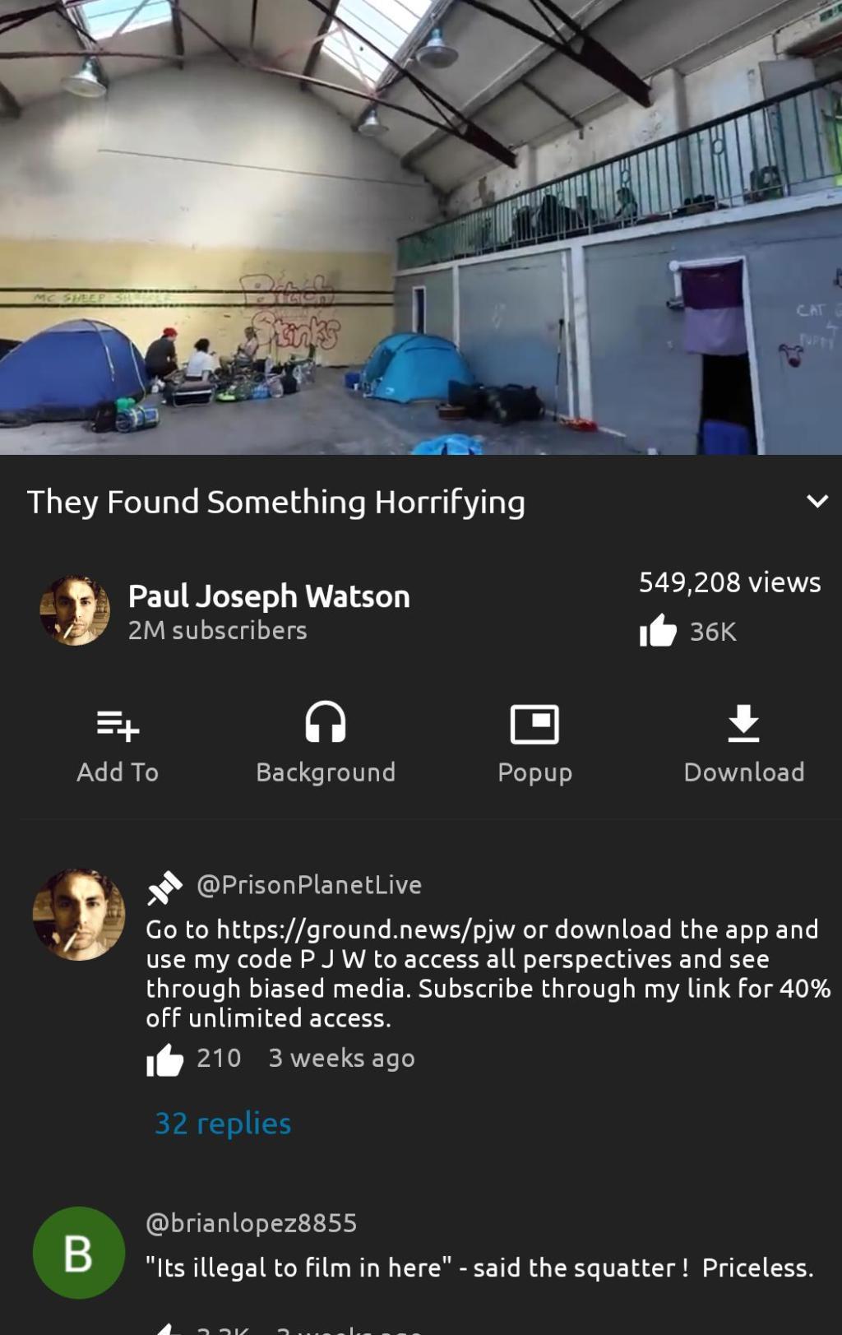Image resolution: width=842 pixels, height=1335 pixels.
Task: Tap the thumbs-up icon beside 36K
Action: point(658,631)
